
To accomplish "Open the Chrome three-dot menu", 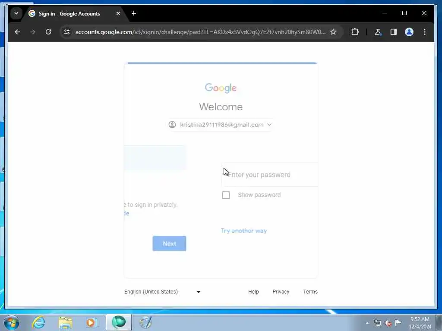I will click(x=425, y=32).
